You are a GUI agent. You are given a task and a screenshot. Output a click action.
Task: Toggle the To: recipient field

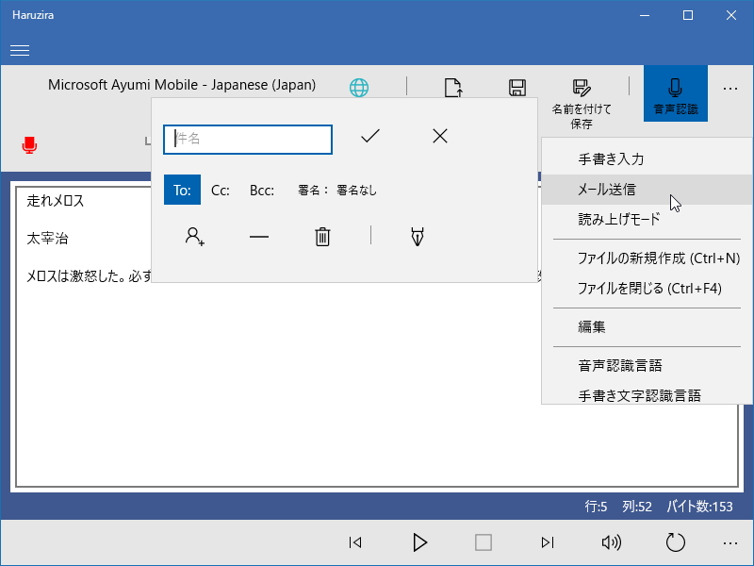tap(182, 190)
